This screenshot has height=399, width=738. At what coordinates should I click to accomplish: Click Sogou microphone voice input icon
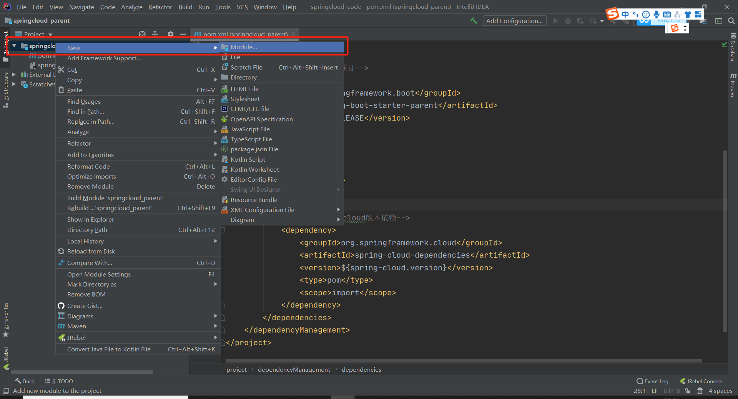coord(657,15)
